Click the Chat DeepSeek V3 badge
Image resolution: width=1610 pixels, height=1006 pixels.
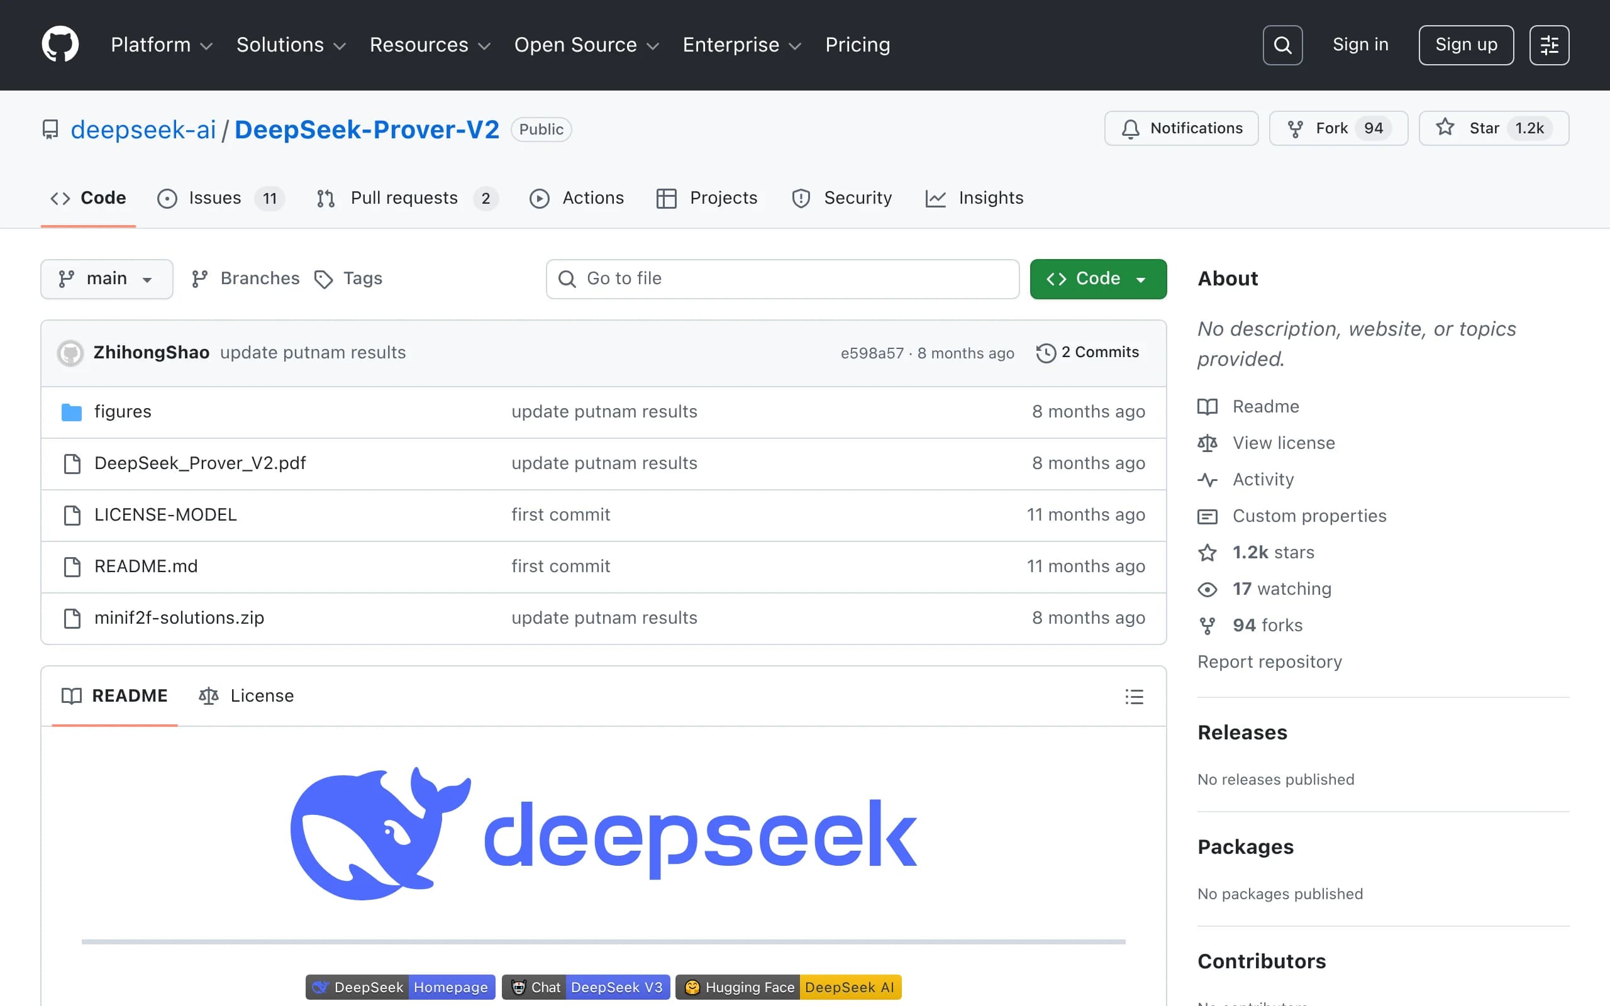[x=586, y=987]
